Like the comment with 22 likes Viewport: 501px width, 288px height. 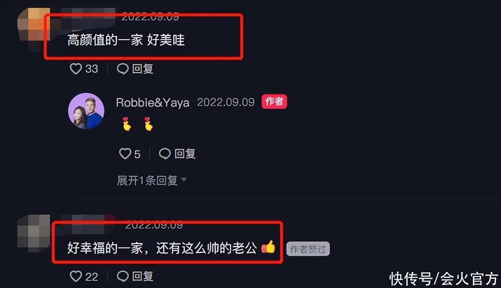pos(84,276)
